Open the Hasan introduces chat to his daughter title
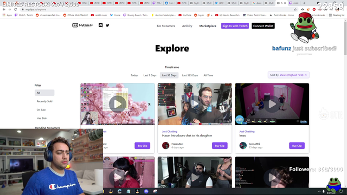Viewport: 347px width, 195px height. pyautogui.click(x=187, y=135)
